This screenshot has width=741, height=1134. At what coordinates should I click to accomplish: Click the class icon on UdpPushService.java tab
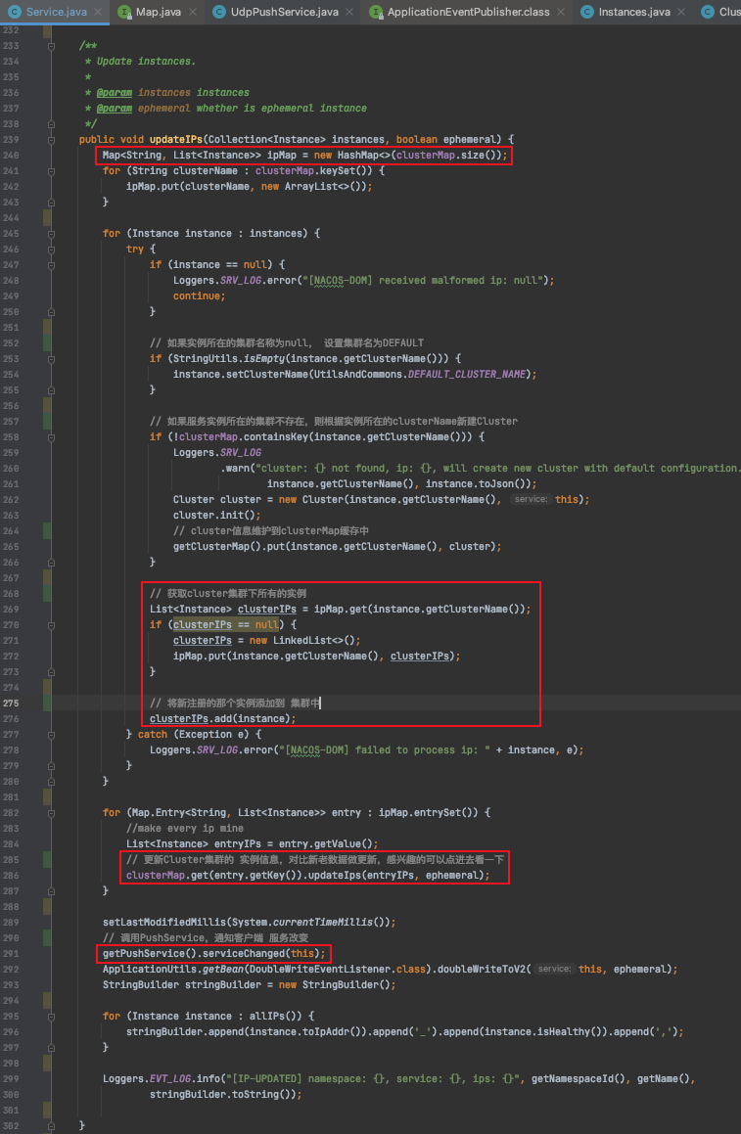tap(219, 12)
